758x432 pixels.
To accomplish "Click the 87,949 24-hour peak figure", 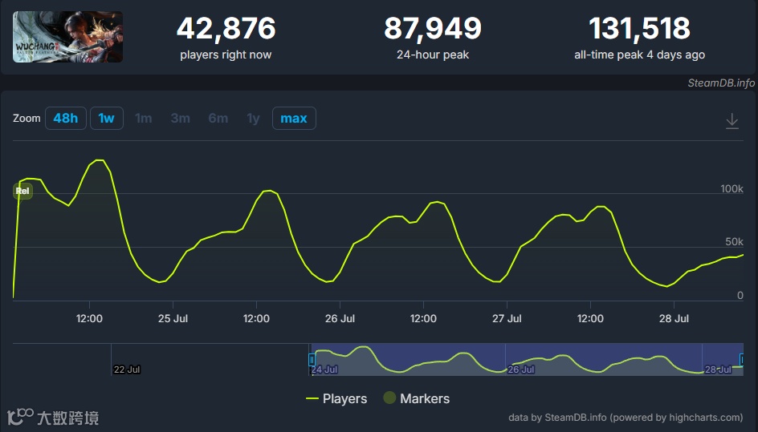I will pos(433,29).
